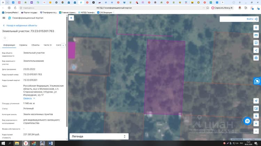The image size is (261, 146).
Task: Show more tabs with the arrow button
Action: tap(63, 45)
